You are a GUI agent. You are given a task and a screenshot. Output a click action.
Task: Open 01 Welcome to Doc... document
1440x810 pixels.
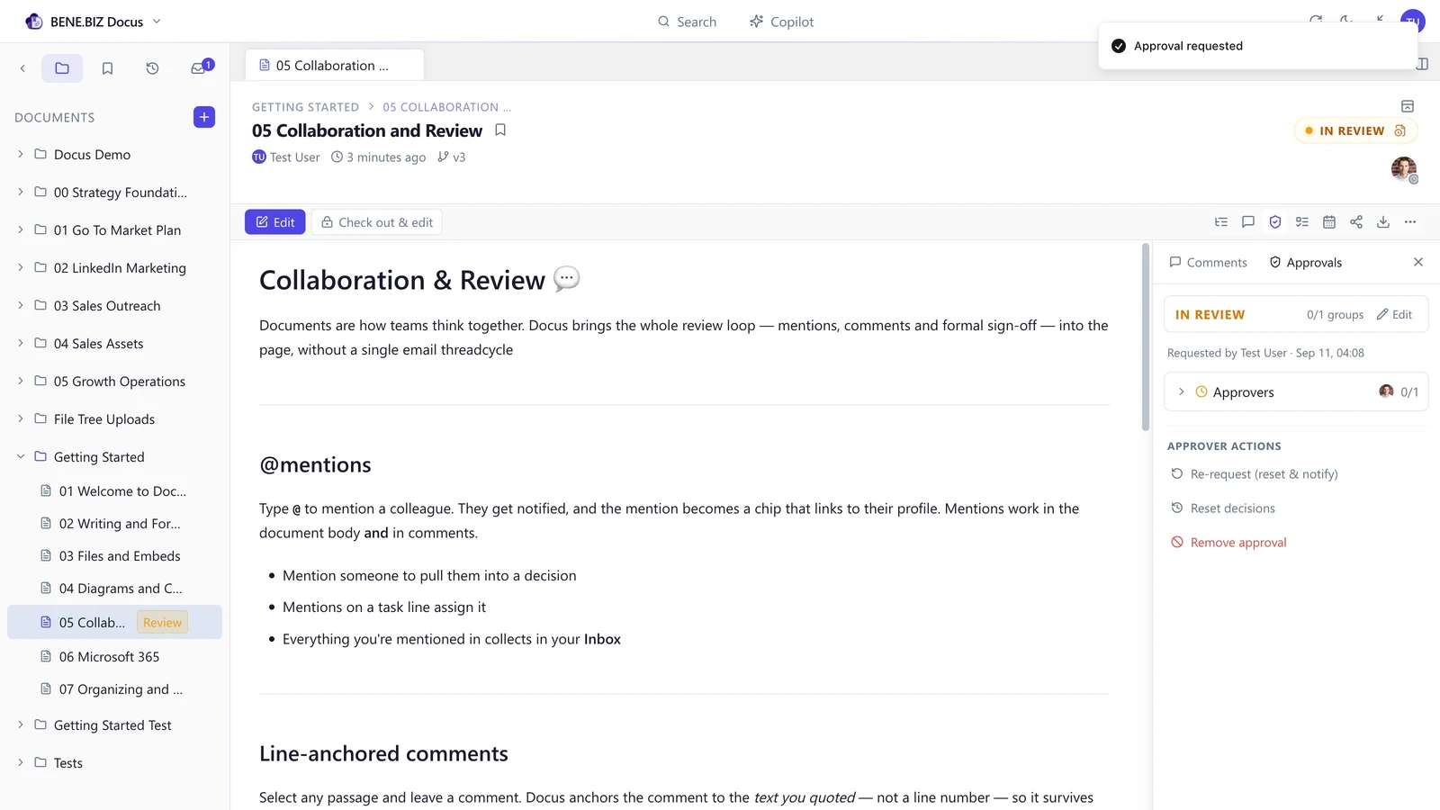coord(114,491)
